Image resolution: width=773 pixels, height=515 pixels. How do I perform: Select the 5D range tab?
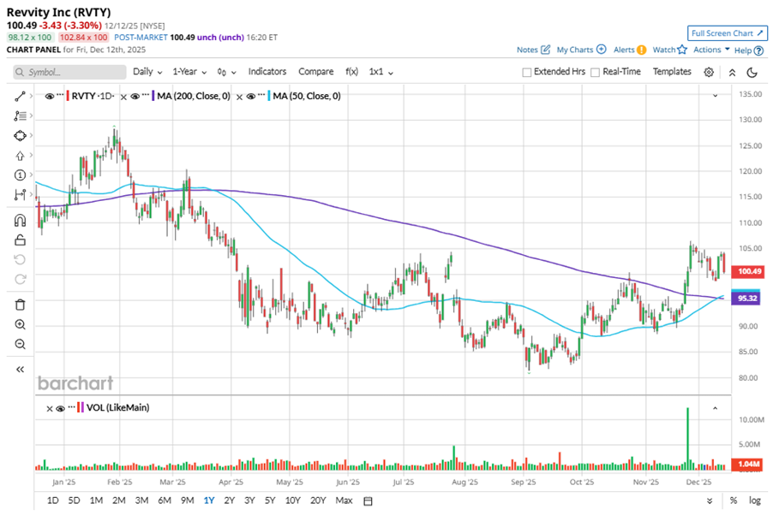tap(74, 500)
